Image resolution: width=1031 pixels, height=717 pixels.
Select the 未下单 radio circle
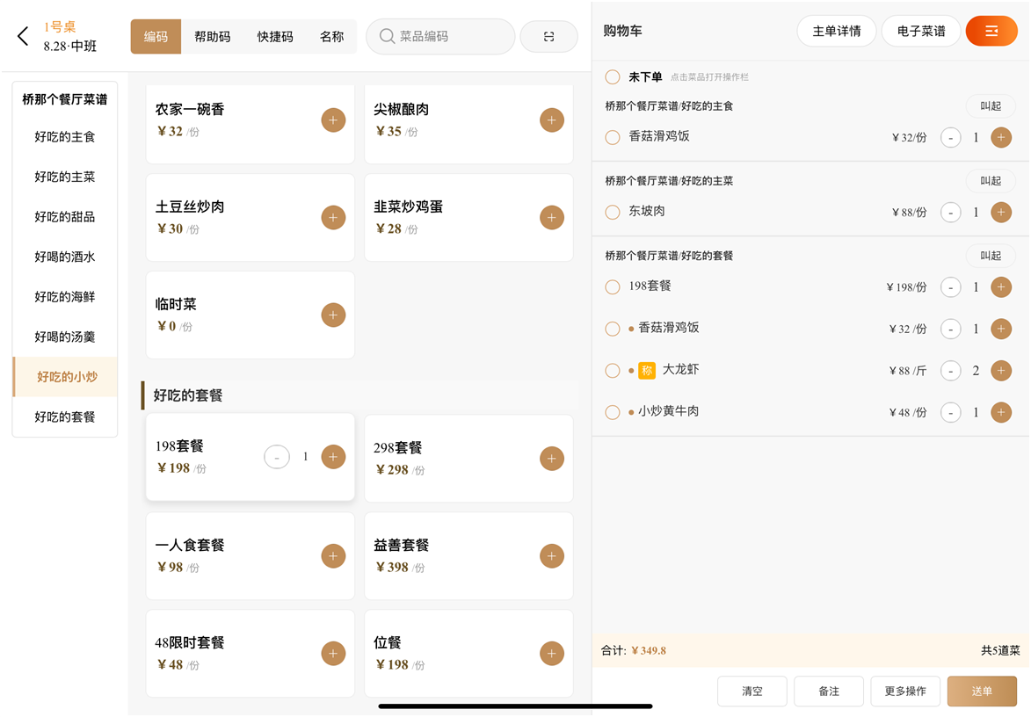613,77
